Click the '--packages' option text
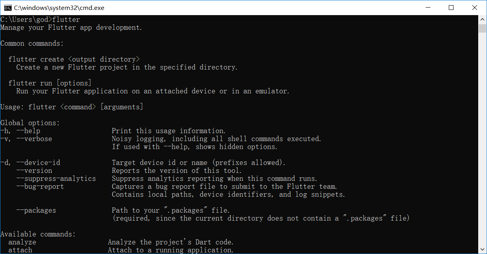Screen dimensions: 487x254 point(36,210)
